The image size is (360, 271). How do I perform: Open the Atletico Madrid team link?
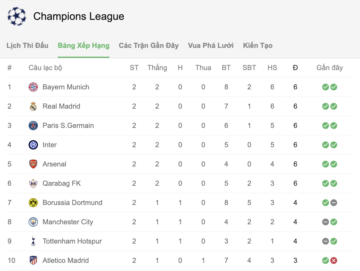[x=66, y=260]
